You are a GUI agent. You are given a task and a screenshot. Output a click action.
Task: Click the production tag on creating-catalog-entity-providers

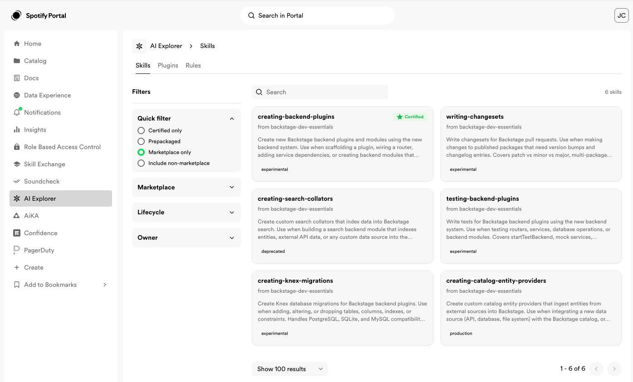tap(461, 334)
